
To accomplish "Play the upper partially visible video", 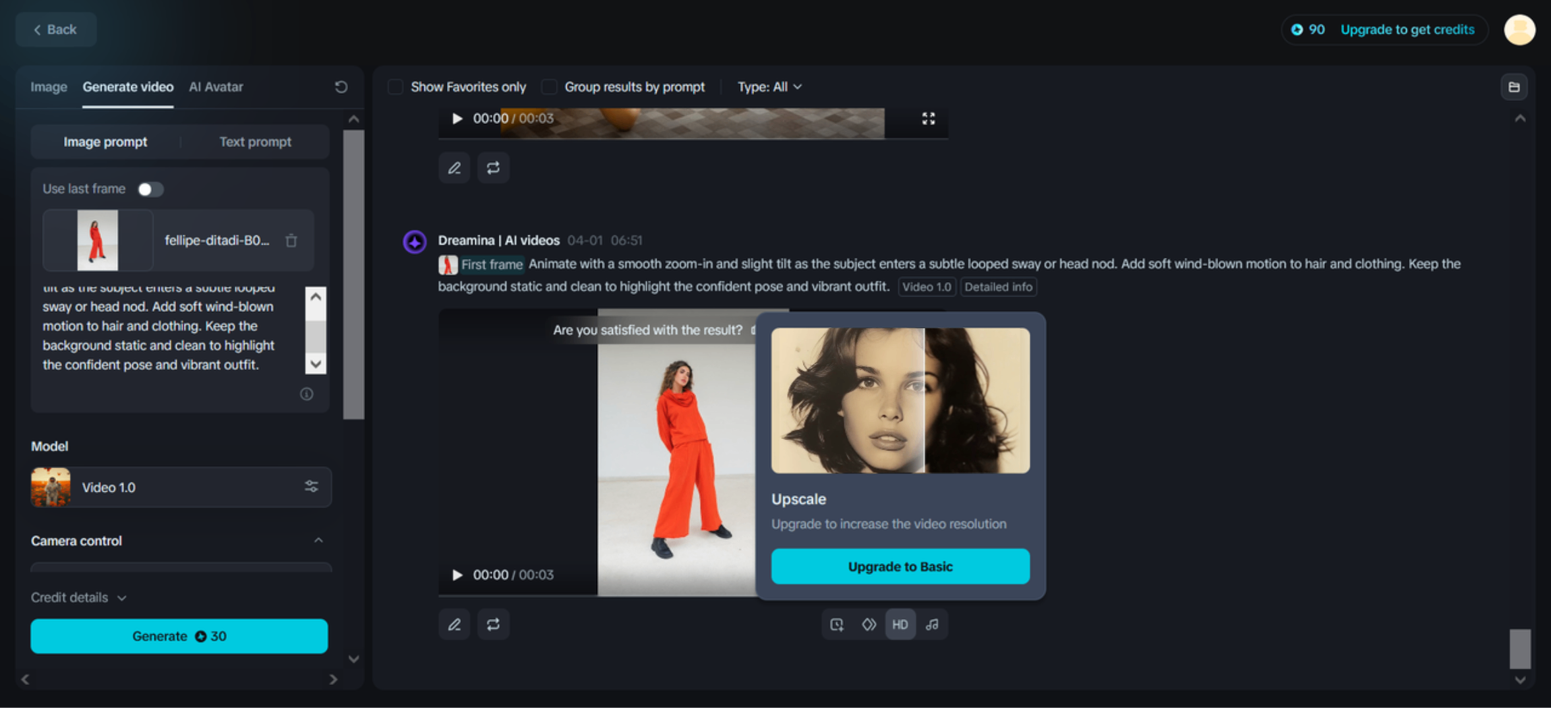I will click(x=457, y=119).
